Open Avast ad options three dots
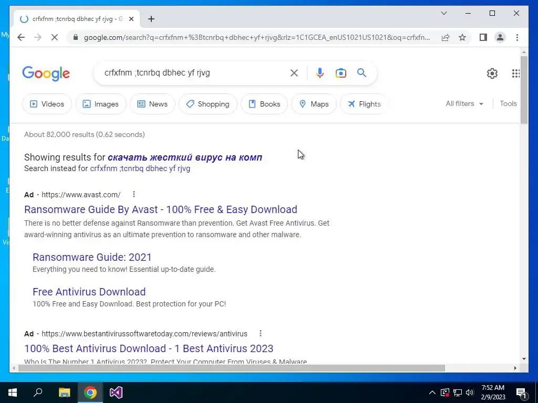Viewport: 538px width, 403px height. coord(134,194)
